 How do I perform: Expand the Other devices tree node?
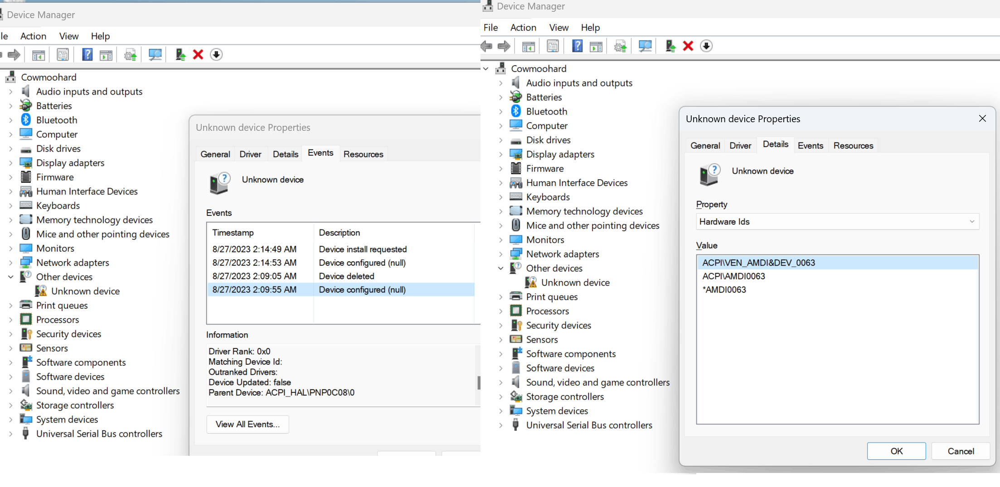pyautogui.click(x=500, y=268)
